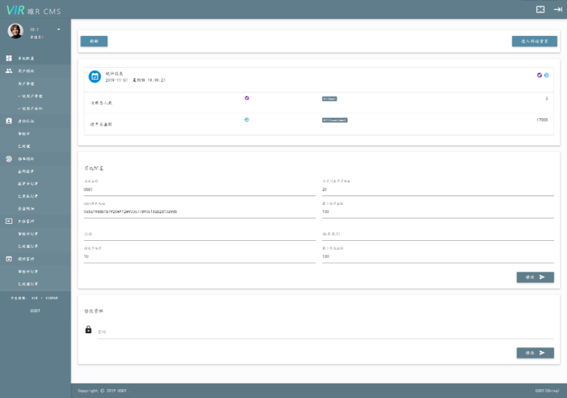Image resolution: width=567 pixels, height=398 pixels.
Task: Click the logout arrow icon in the top bar
Action: [558, 9]
